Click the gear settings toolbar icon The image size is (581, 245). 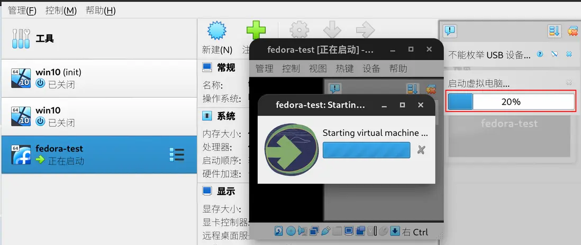(299, 30)
